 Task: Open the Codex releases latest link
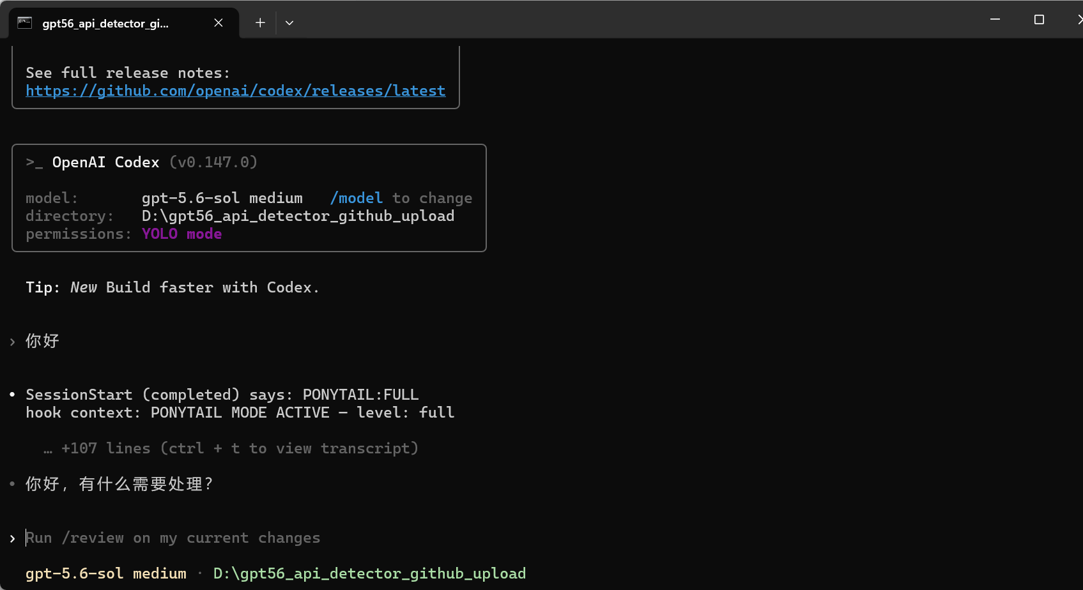(236, 91)
